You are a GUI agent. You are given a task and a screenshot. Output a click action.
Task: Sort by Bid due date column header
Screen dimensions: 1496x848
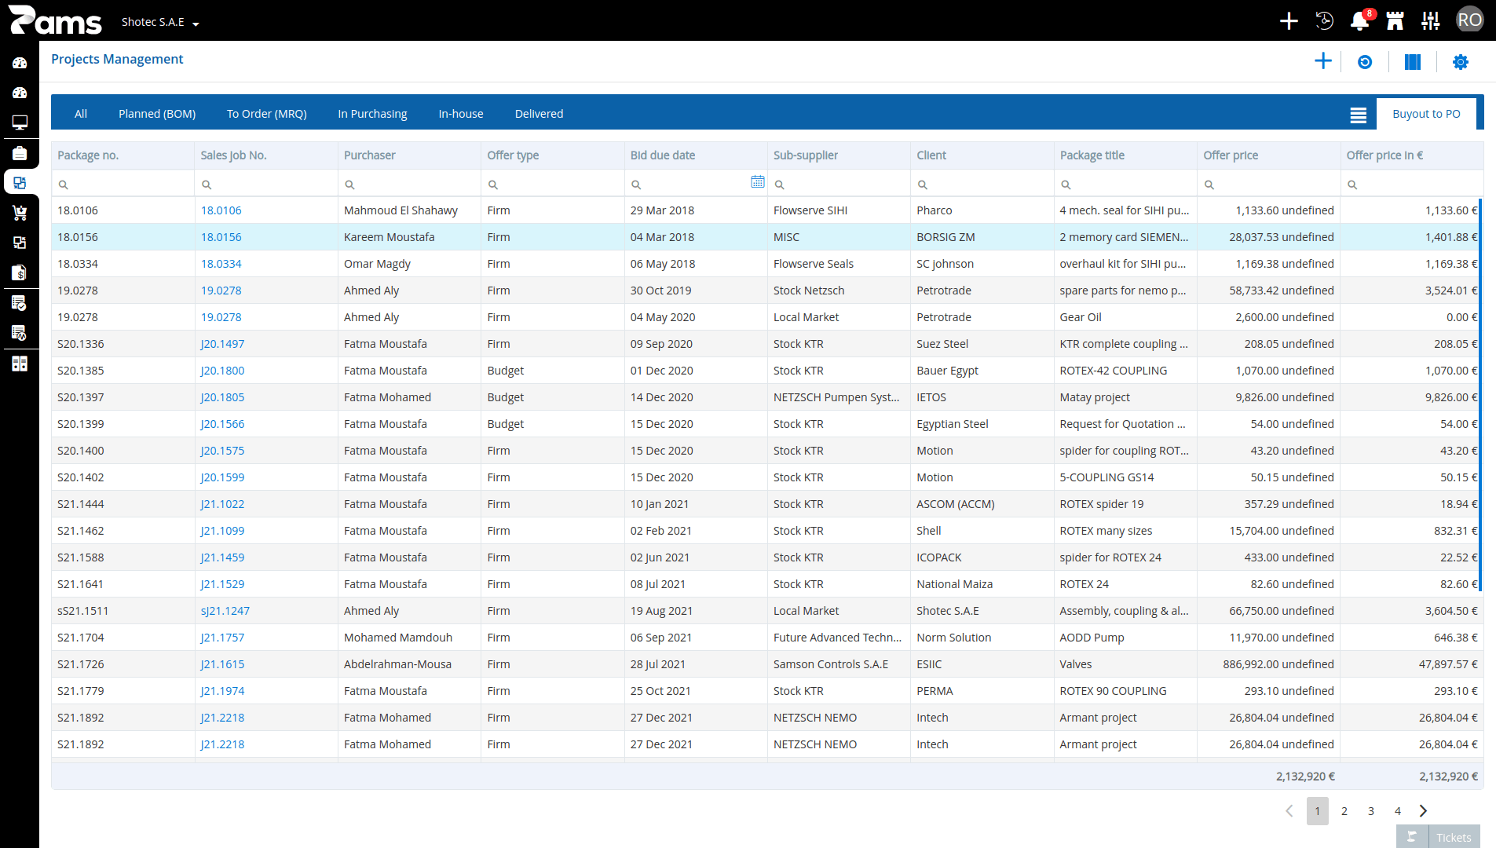696,155
